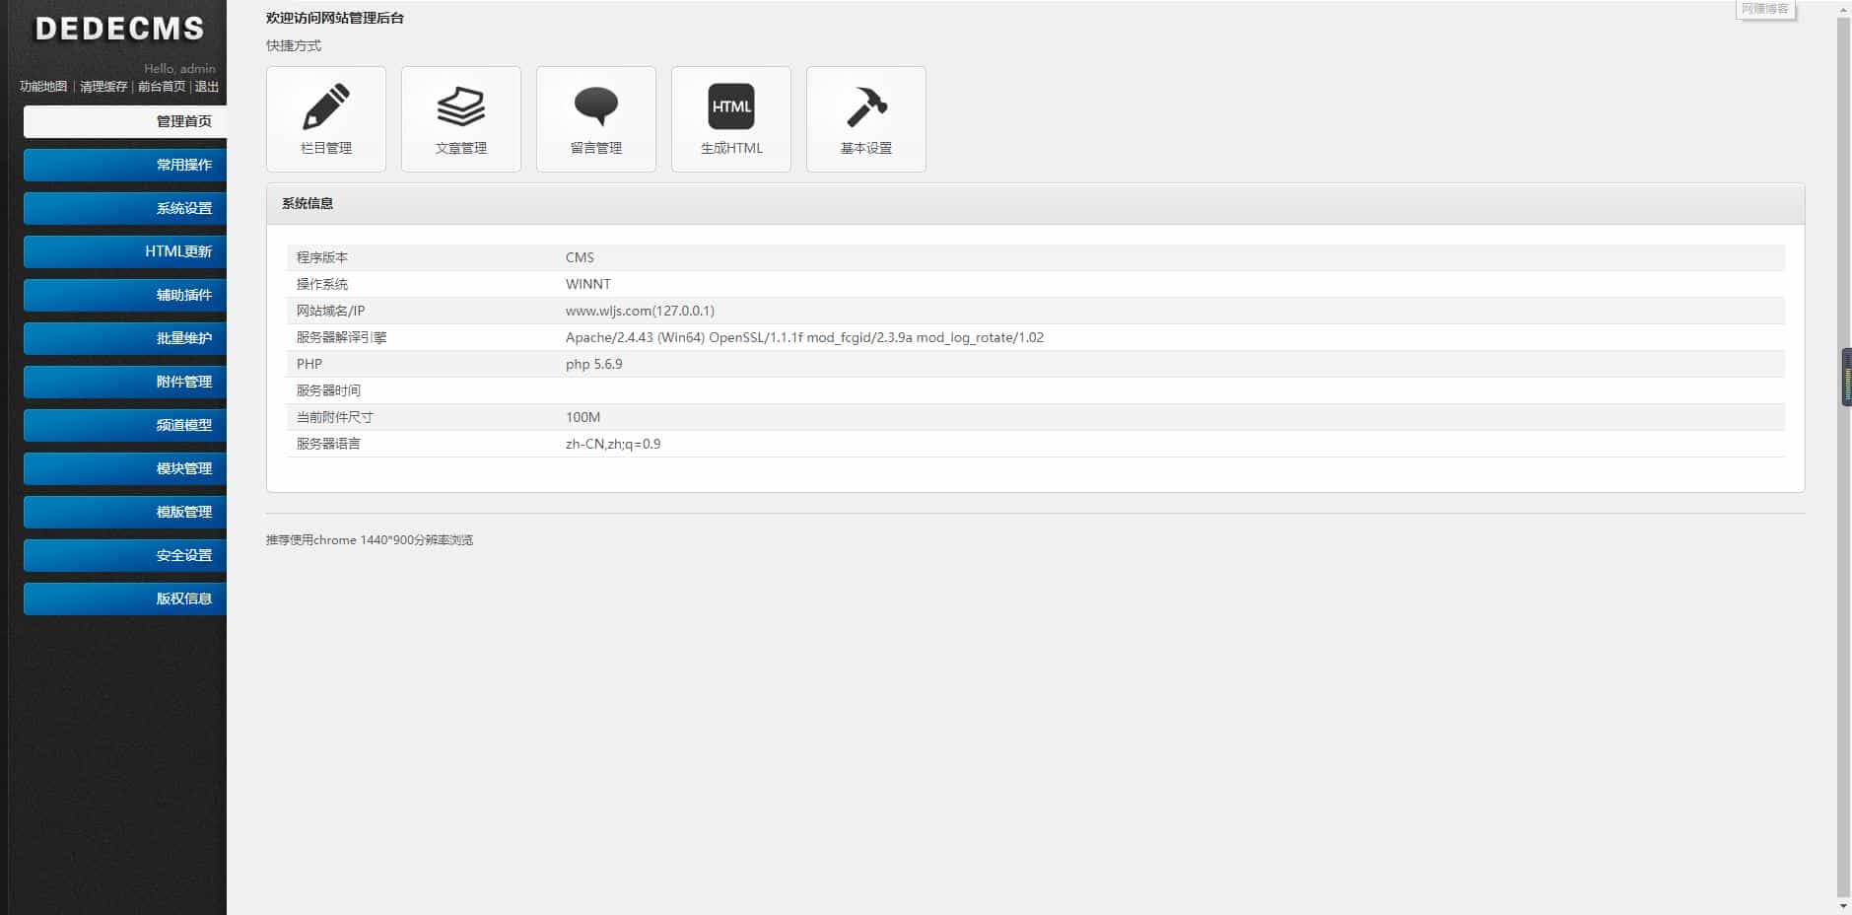Open 栏目管理 pencil shortcut icon
This screenshot has height=915, width=1852.
326,119
